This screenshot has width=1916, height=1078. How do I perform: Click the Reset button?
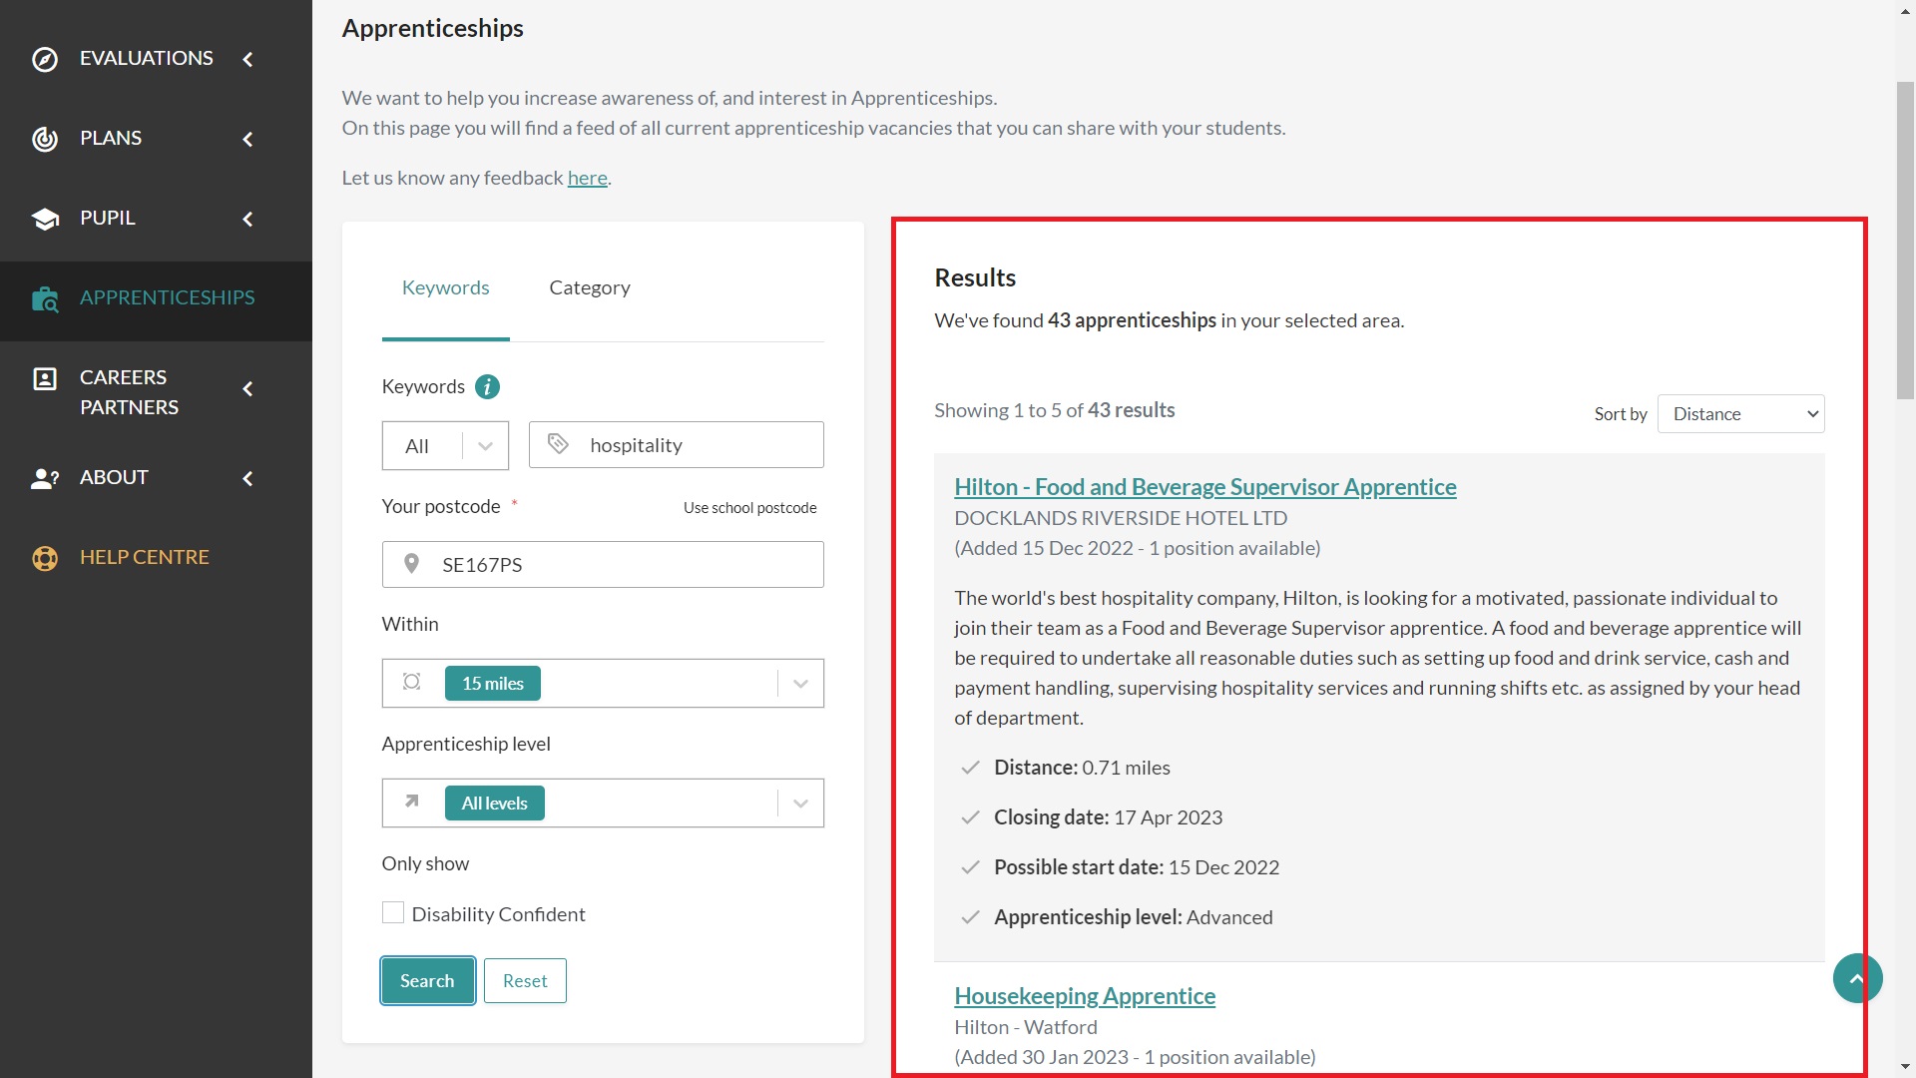525,980
